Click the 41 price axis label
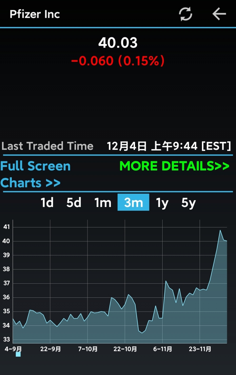The image size is (236, 375). point(7,227)
